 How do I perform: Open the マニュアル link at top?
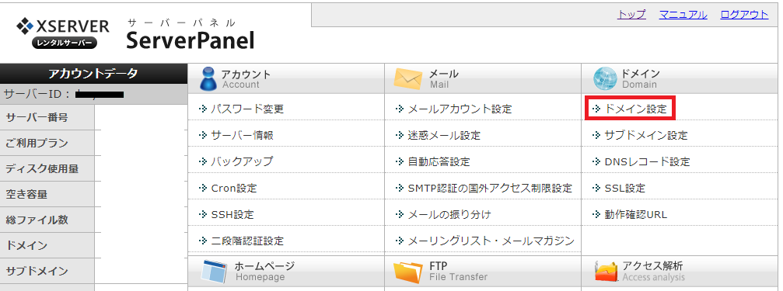pos(683,15)
